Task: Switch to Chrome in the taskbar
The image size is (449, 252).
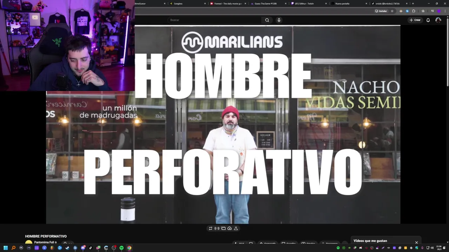Action: [x=129, y=248]
